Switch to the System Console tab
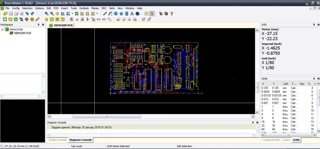Viewport: 320px width, 149px height. click(x=57, y=140)
